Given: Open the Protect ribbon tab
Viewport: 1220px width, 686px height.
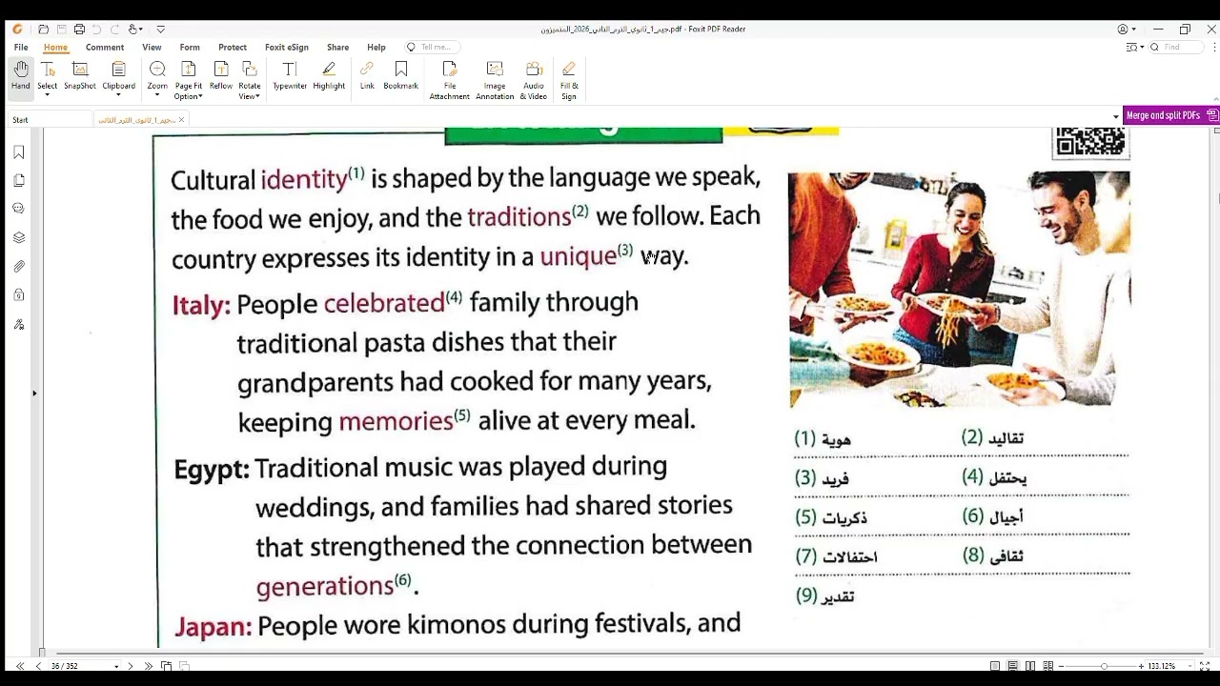Looking at the screenshot, I should pos(233,47).
